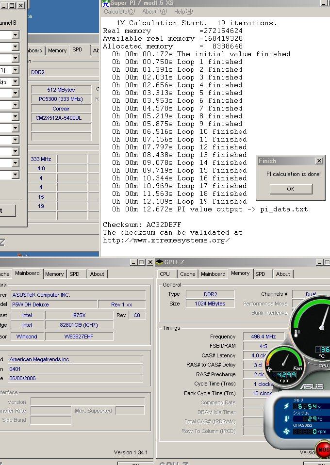Click the '15' value in SPD timings table
Viewport: 330px width, 465px height.
[x=41, y=197]
